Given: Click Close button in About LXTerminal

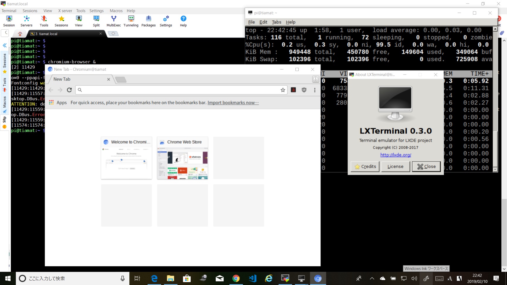Looking at the screenshot, I should 426,167.
